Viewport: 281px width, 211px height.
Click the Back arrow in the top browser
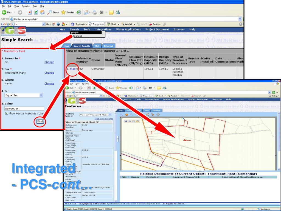click(4, 12)
